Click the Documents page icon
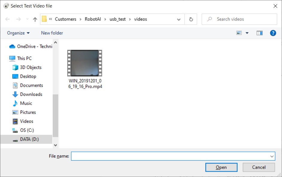 15,85
